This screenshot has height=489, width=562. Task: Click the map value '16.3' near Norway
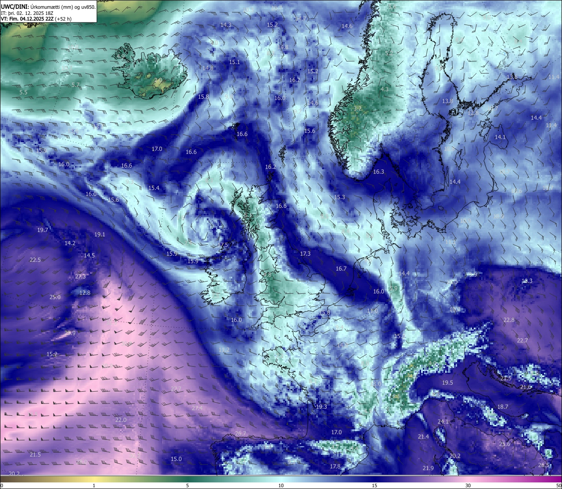pyautogui.click(x=378, y=172)
